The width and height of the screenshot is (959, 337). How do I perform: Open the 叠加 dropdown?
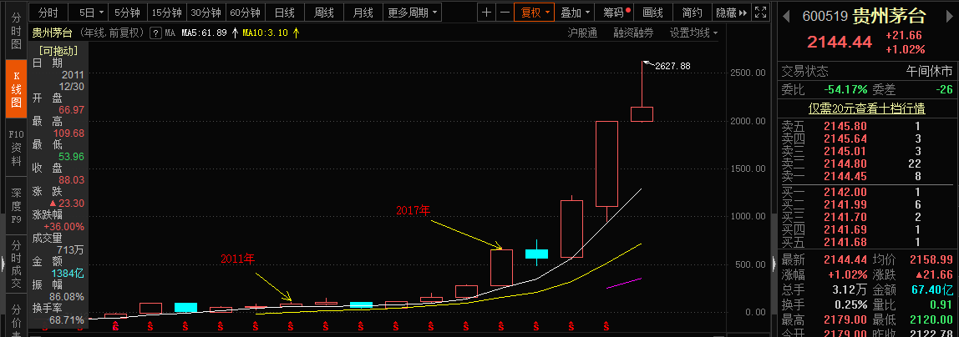576,13
